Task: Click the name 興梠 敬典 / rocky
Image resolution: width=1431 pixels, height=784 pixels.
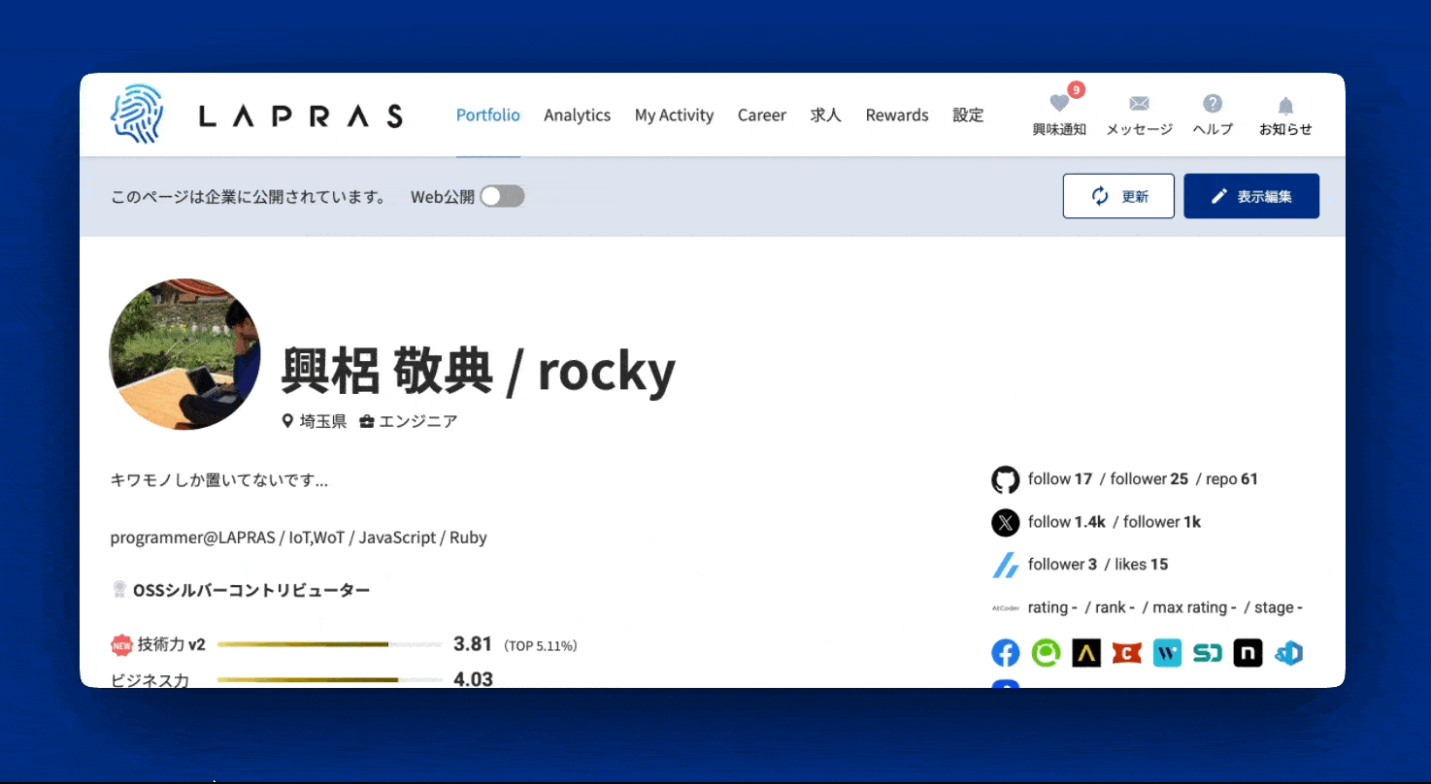Action: click(x=478, y=371)
